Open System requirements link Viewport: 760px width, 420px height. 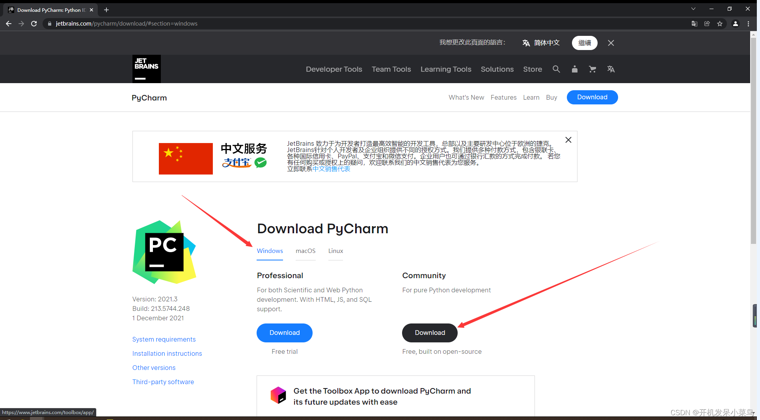[164, 339]
